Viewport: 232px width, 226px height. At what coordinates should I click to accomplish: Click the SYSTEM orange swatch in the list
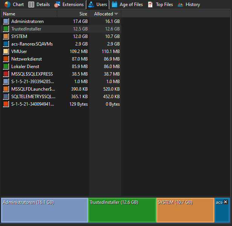[x=6, y=36]
